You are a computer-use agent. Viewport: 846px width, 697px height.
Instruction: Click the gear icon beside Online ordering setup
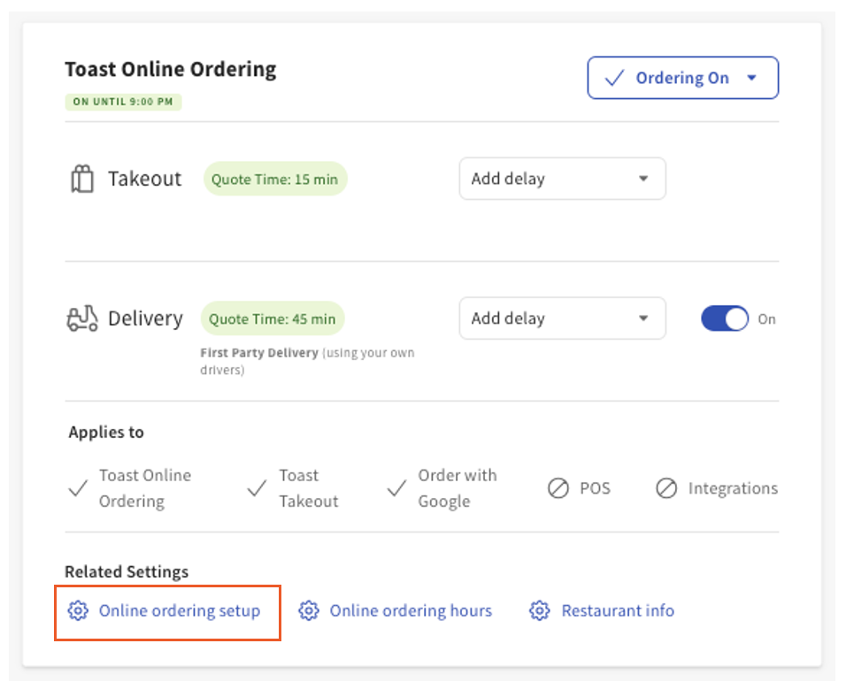78,610
